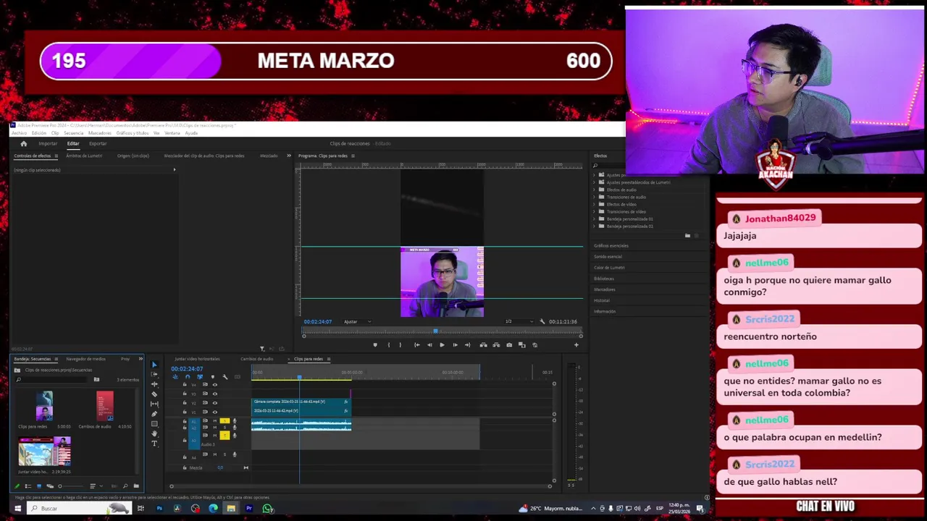Expand Efectos de audio folder
This screenshot has height=521, width=927.
pyautogui.click(x=594, y=190)
